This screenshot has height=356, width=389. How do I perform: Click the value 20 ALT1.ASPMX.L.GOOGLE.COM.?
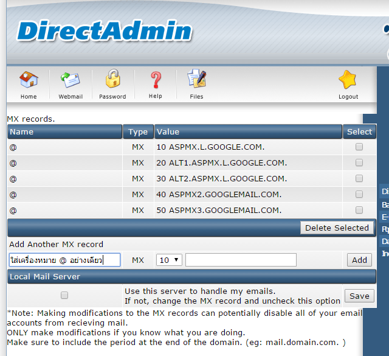click(221, 163)
